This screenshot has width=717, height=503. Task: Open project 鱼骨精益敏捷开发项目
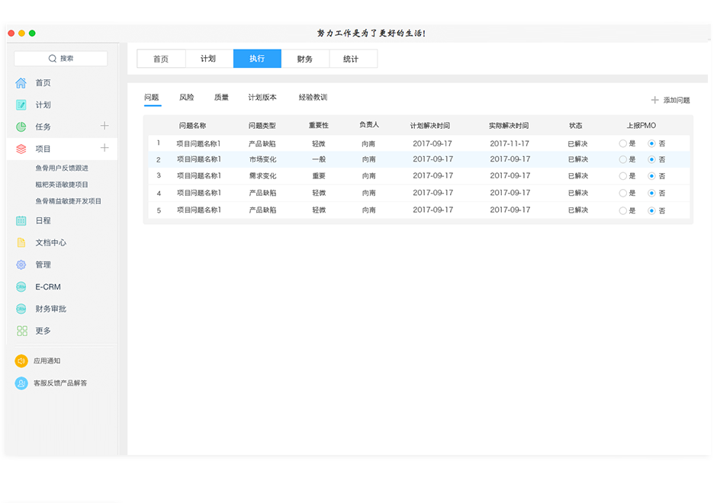coord(68,201)
